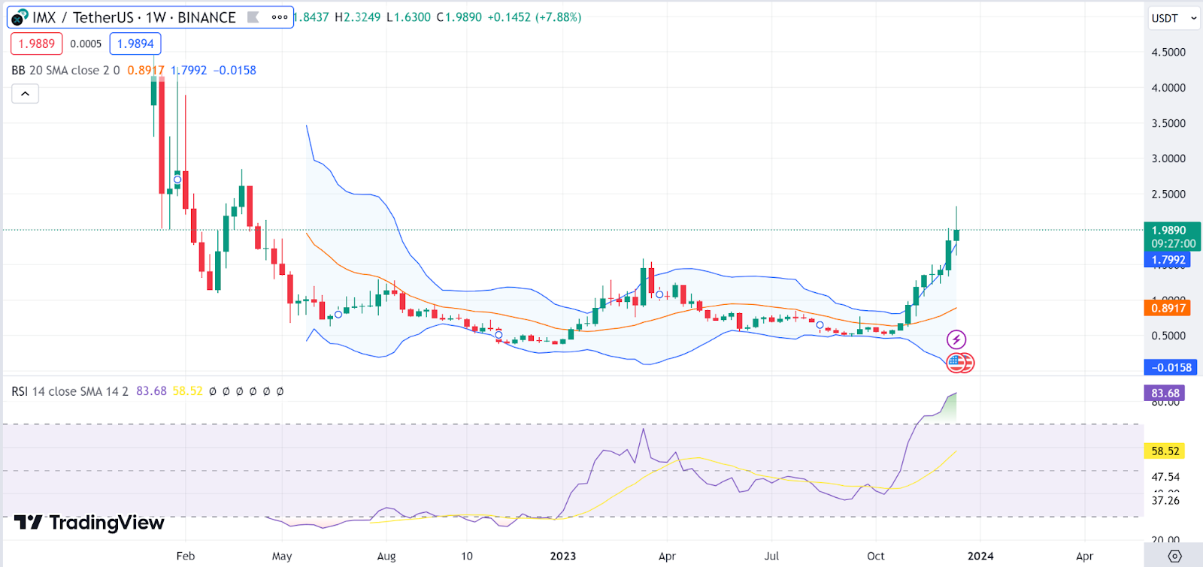Image resolution: width=1203 pixels, height=567 pixels.
Task: Click the Jul label on time axis
Action: [x=771, y=556]
